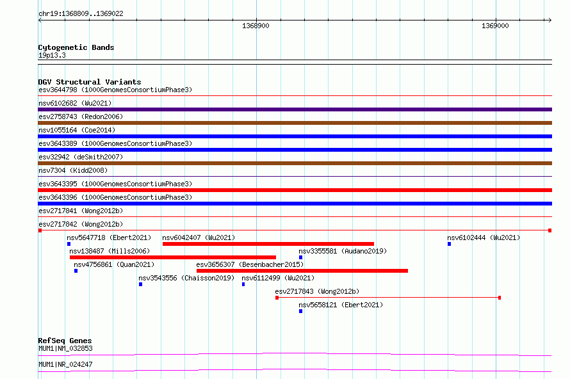Select the red nsv6042407 (Wu2021) bar

[x=268, y=244]
